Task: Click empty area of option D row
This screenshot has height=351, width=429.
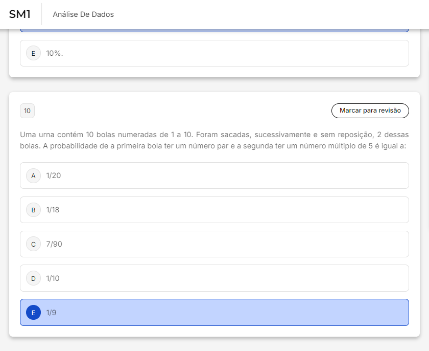Action: (232, 278)
